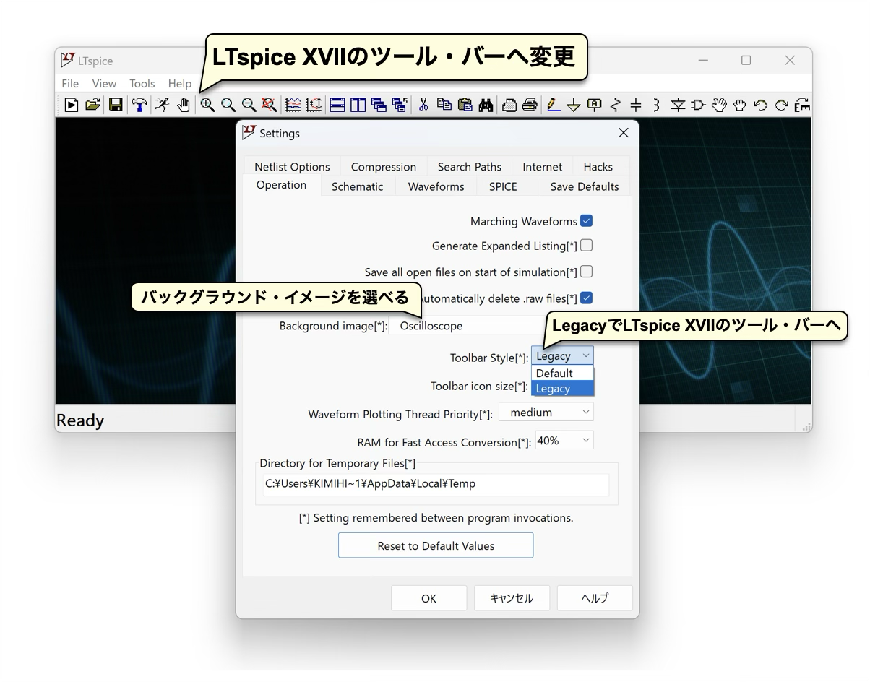Cascade windows using the toolbar icon
The width and height of the screenshot is (870, 682).
coord(379,105)
